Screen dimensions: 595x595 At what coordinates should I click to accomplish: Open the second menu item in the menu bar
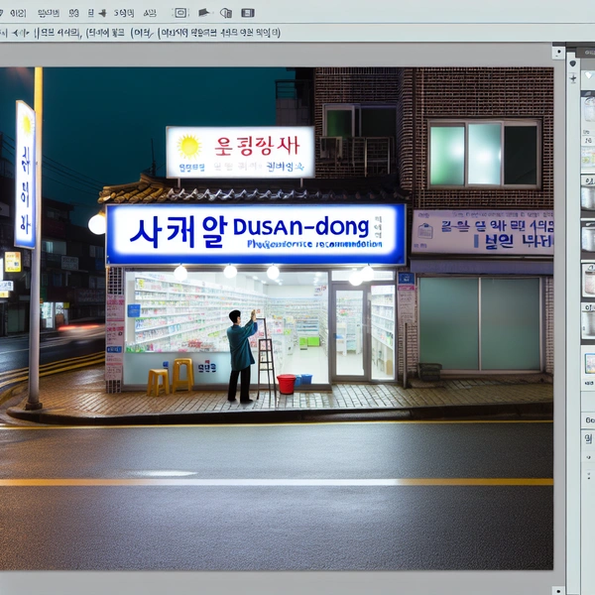click(x=47, y=13)
